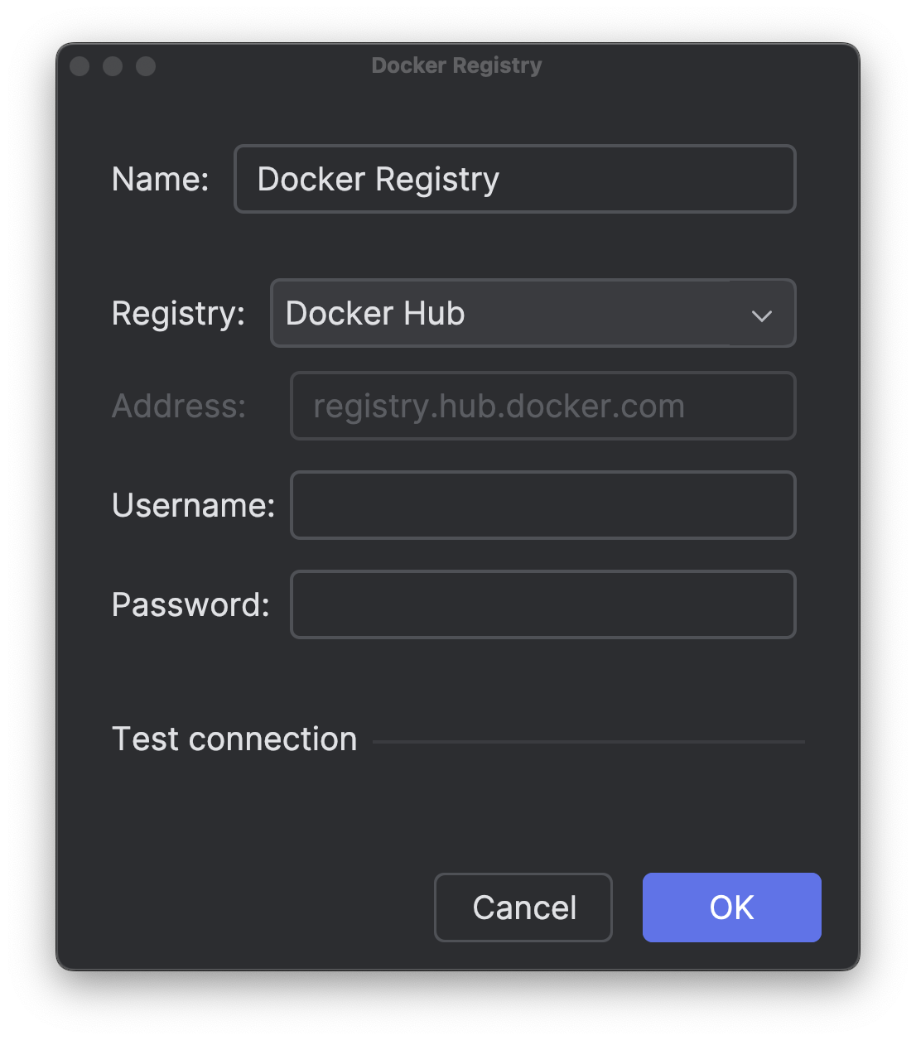Click the Test connection section heading
The height and width of the screenshot is (1040, 916).
coord(234,739)
